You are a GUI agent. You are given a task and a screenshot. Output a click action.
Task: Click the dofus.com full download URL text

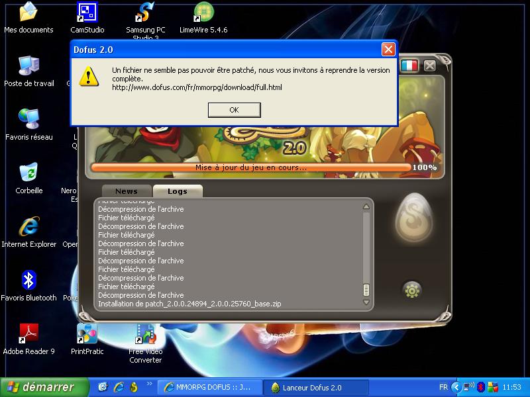pyautogui.click(x=197, y=87)
